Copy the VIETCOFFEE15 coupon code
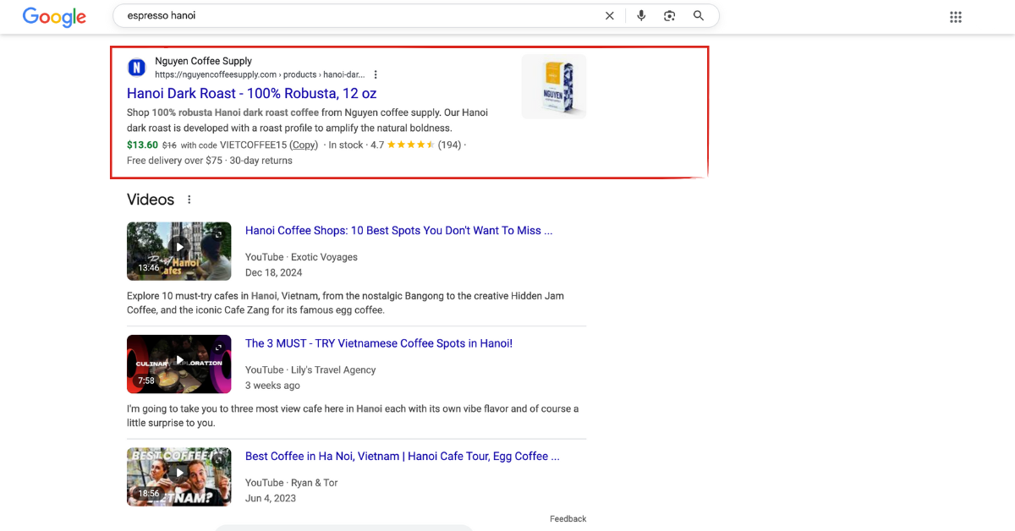The height and width of the screenshot is (531, 1015). [x=304, y=145]
